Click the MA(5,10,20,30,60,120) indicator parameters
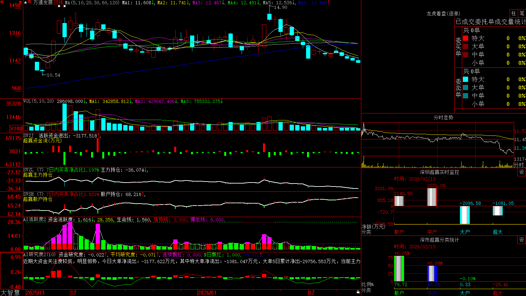 pyautogui.click(x=92, y=3)
